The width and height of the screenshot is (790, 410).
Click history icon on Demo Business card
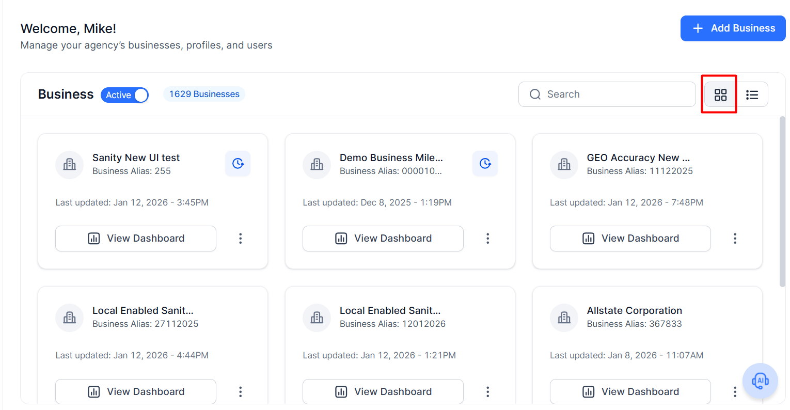tap(485, 164)
